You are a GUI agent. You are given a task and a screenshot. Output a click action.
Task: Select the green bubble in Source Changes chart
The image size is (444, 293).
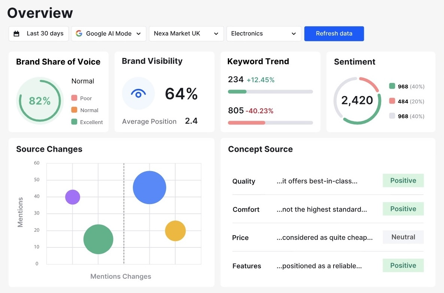click(x=98, y=239)
